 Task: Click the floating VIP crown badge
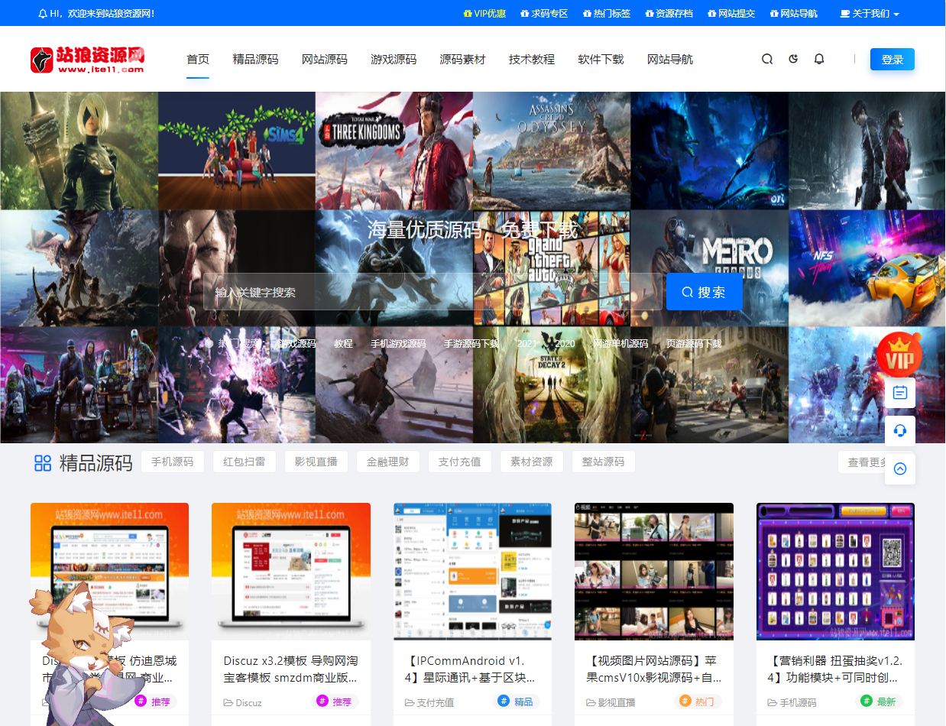899,354
